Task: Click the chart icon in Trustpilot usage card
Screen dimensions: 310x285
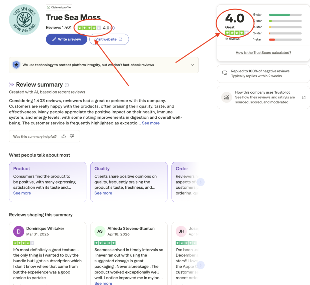Action: click(226, 97)
